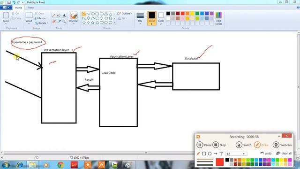Image resolution: width=300 pixels, height=169 pixels.
Task: Open Google Chrome from taskbar
Action: [60, 165]
